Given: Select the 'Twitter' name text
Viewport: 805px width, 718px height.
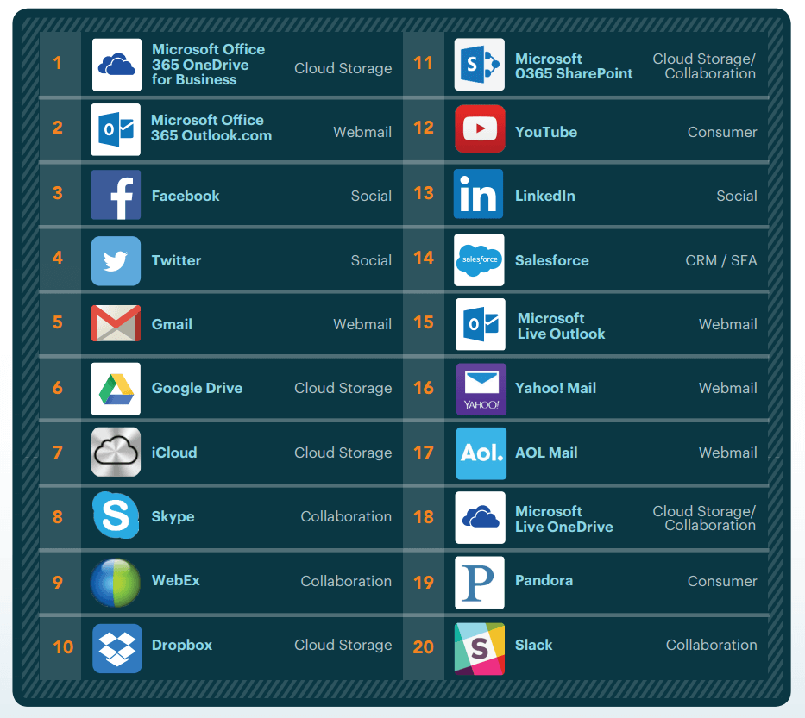Looking at the screenshot, I should tap(176, 260).
